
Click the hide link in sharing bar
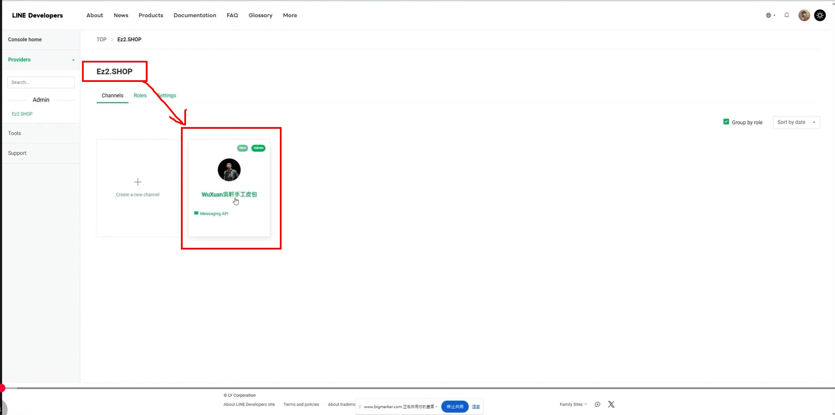(x=476, y=407)
